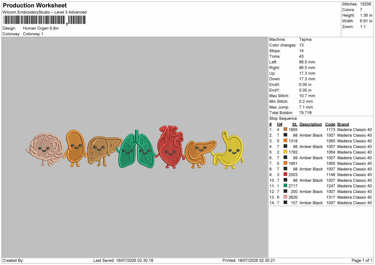
Task: Click the black swatch in stop row 14
Action: (x=285, y=202)
